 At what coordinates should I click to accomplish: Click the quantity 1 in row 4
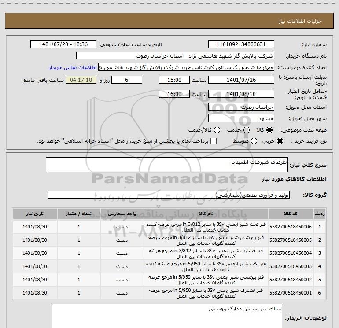pyautogui.click(x=79, y=266)
